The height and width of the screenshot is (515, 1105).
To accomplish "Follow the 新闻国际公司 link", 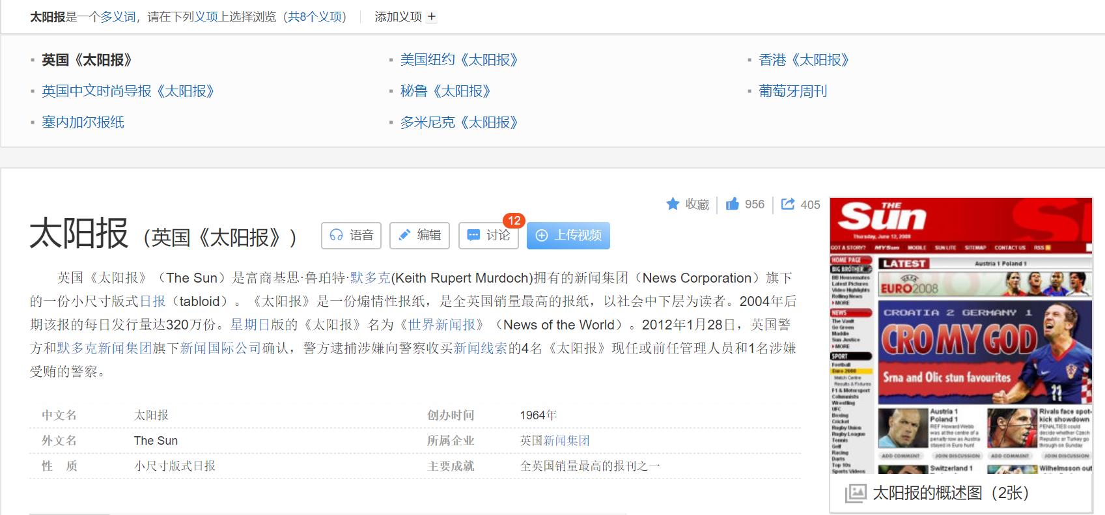I will pos(221,348).
